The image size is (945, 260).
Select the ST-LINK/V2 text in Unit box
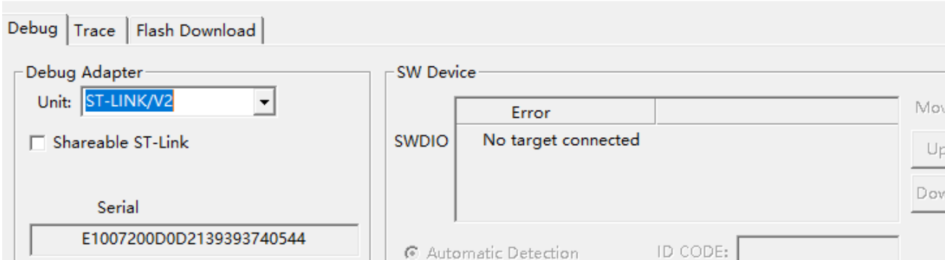coord(130,102)
